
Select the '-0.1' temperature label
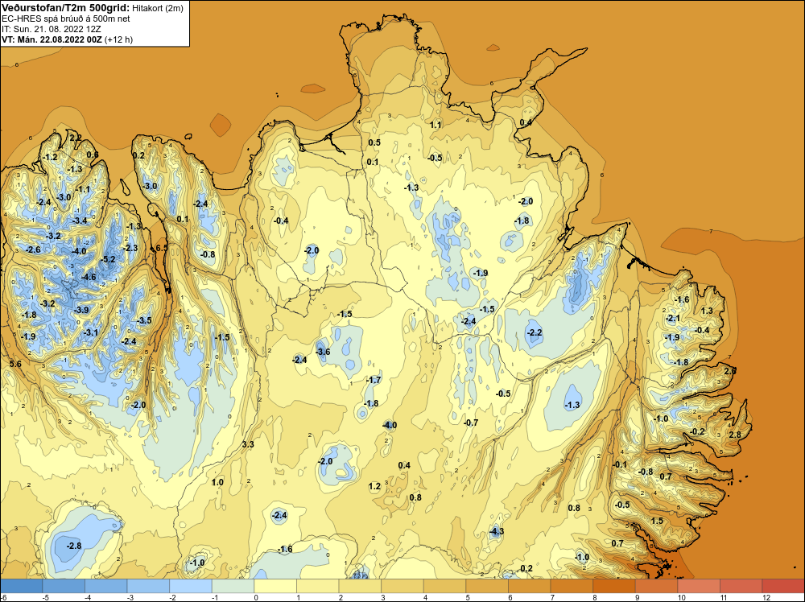(620, 464)
